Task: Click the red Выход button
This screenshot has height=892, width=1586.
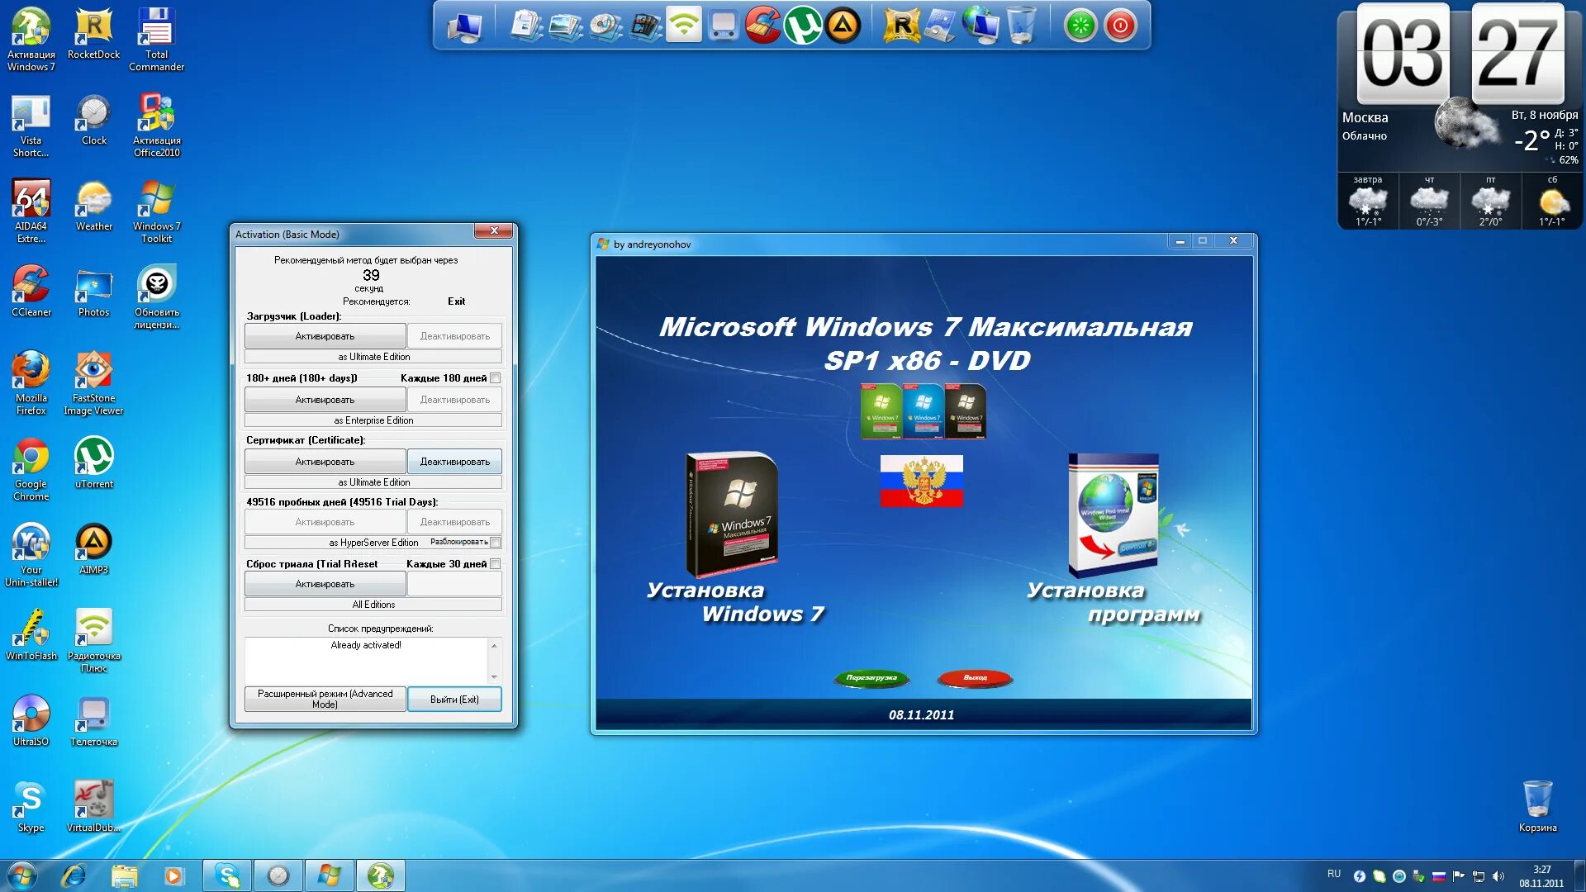Action: point(975,678)
